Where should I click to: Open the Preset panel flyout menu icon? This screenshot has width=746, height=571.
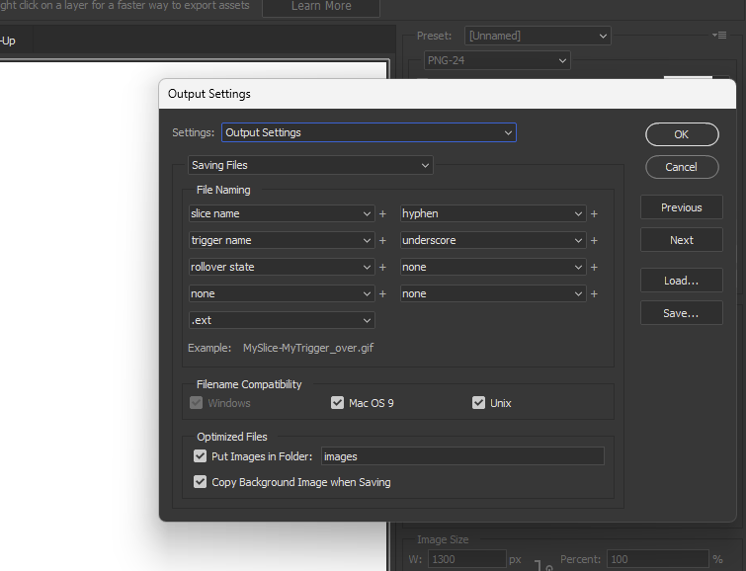click(719, 36)
